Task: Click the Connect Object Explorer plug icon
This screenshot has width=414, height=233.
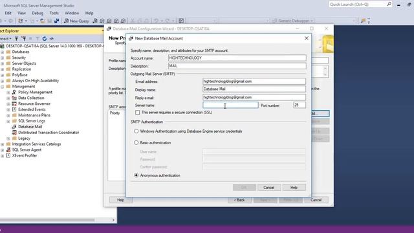Action: [16, 39]
